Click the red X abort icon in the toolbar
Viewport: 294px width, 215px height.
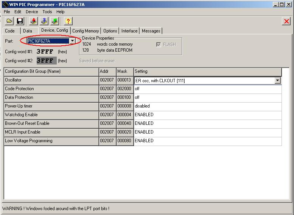tap(286, 21)
